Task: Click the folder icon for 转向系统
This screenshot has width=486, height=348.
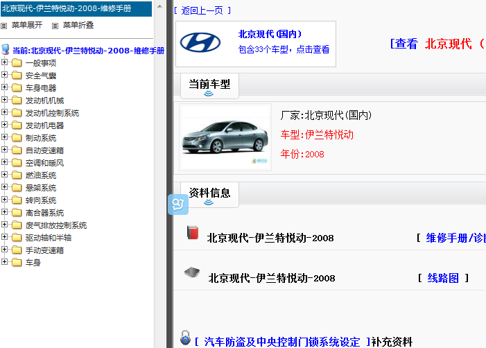Action: [17, 200]
